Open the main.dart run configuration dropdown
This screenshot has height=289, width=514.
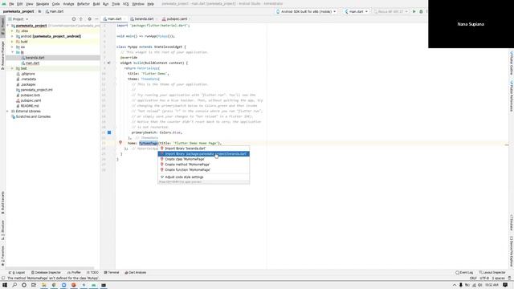click(356, 11)
